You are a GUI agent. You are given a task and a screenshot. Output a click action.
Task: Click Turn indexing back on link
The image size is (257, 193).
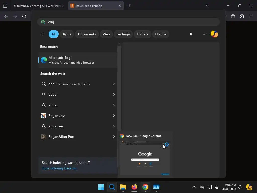(x=59, y=168)
